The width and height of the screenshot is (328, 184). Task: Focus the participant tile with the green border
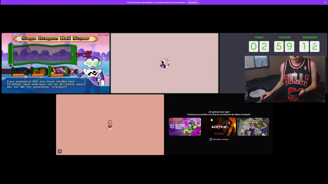point(165,63)
